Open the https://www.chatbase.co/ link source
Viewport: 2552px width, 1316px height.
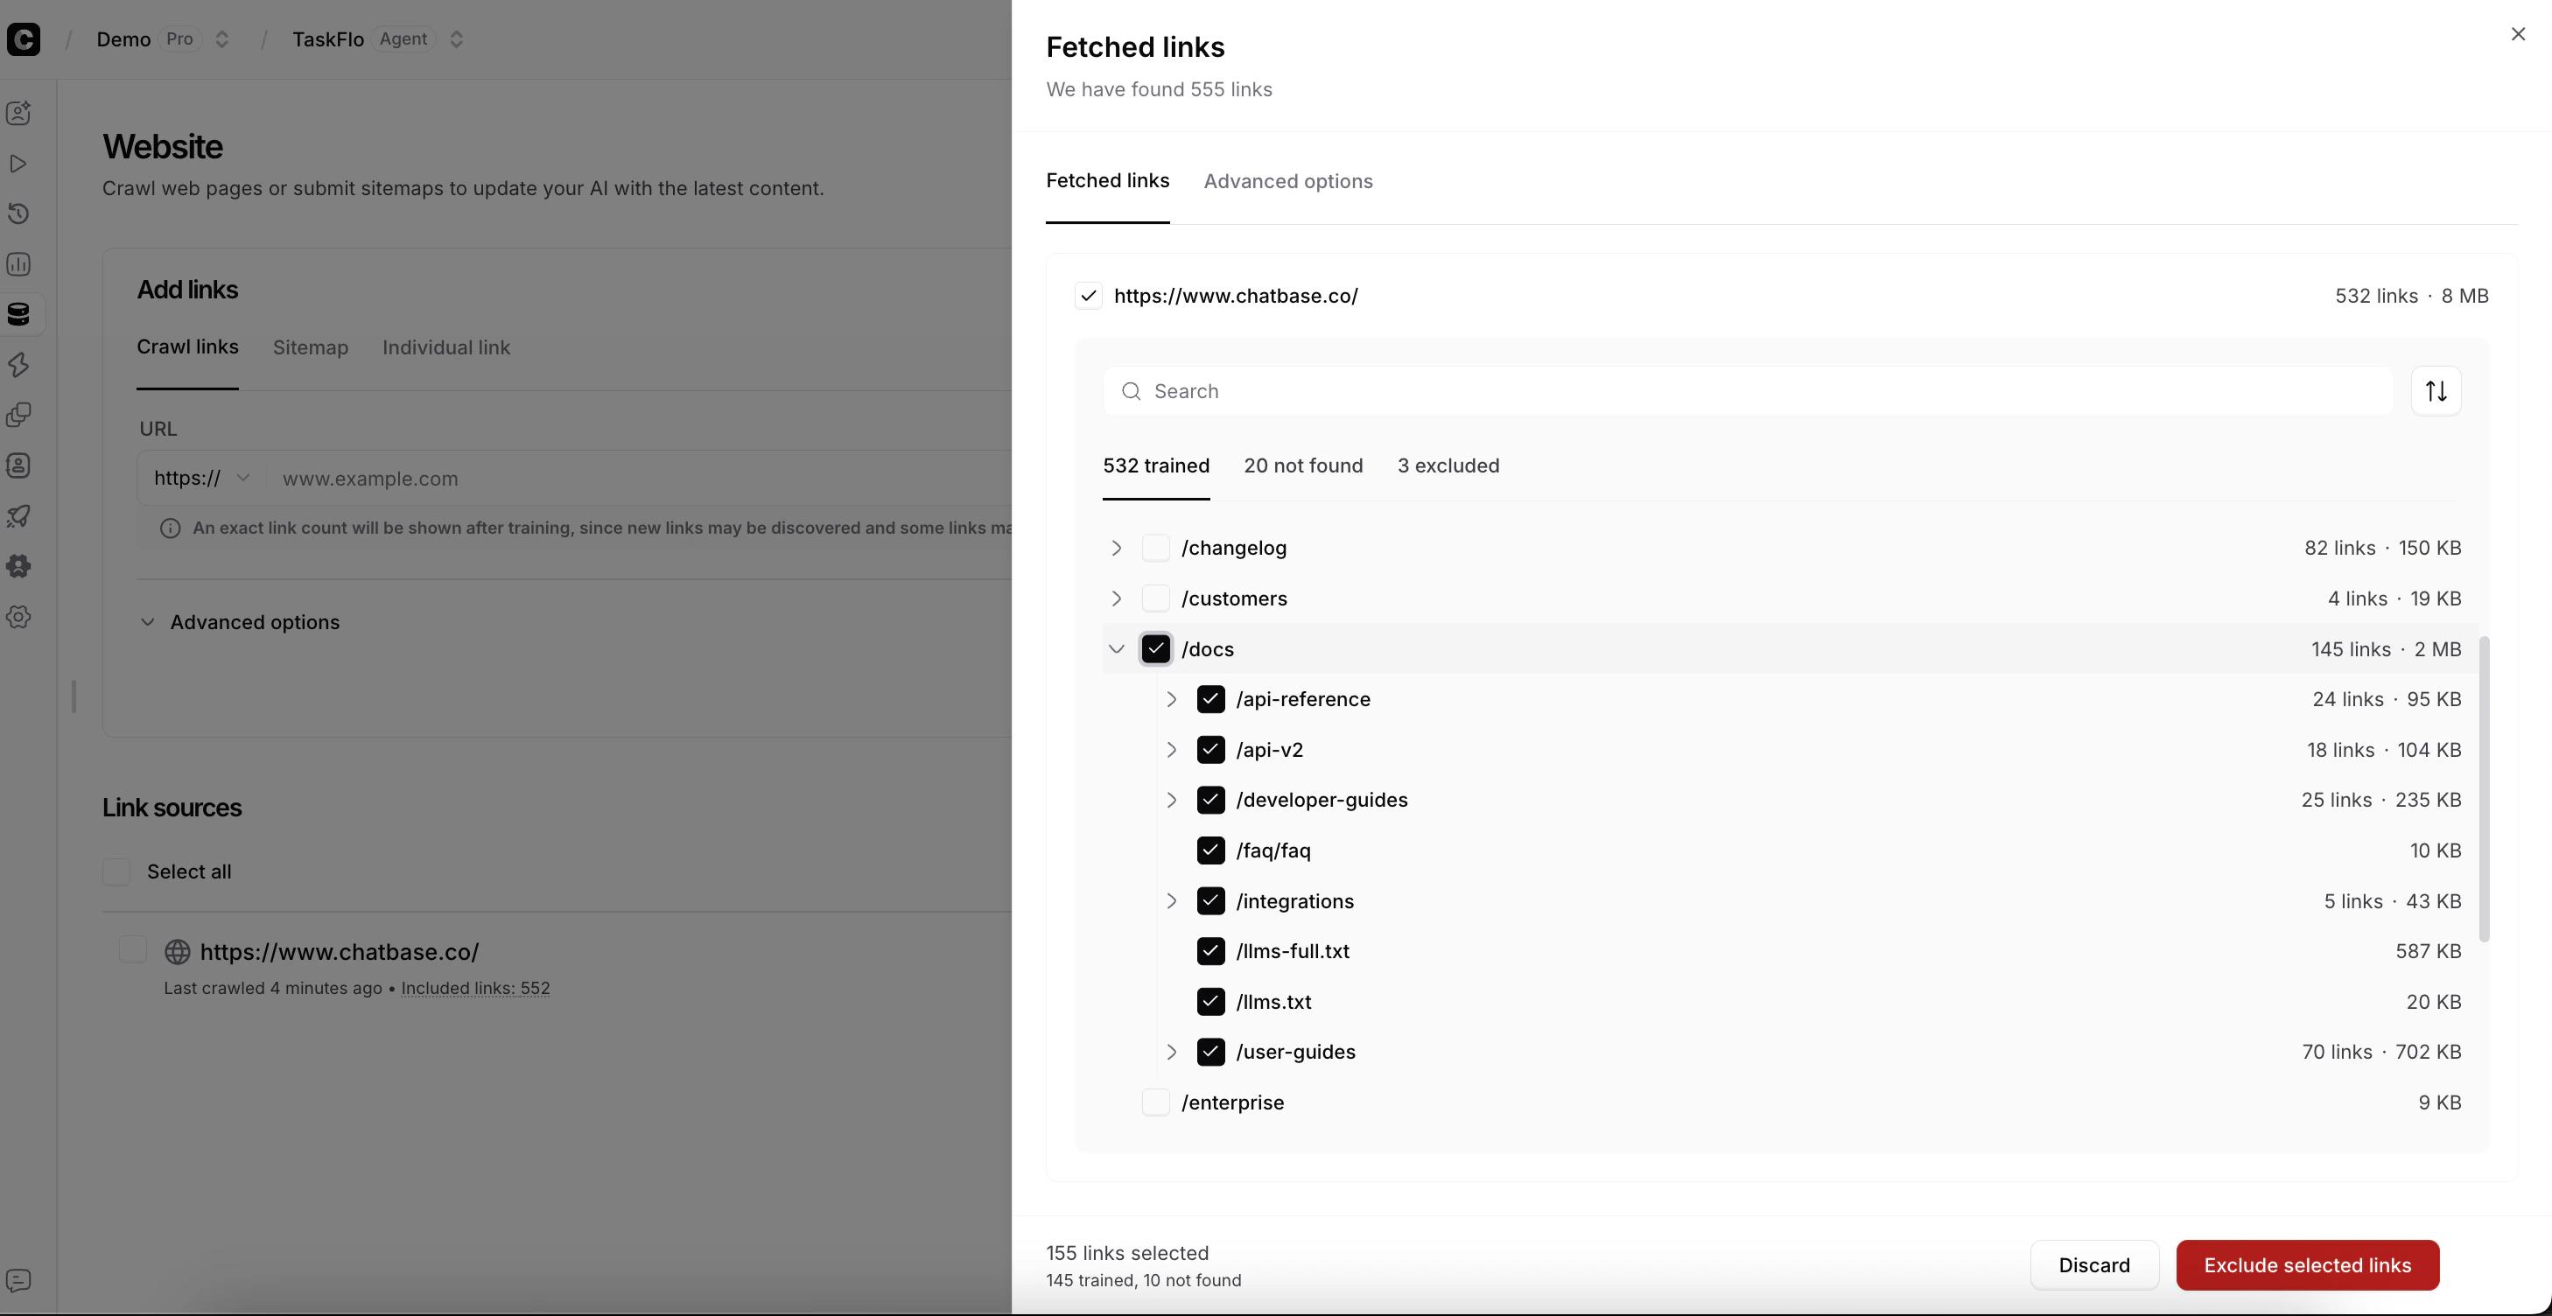tap(339, 952)
